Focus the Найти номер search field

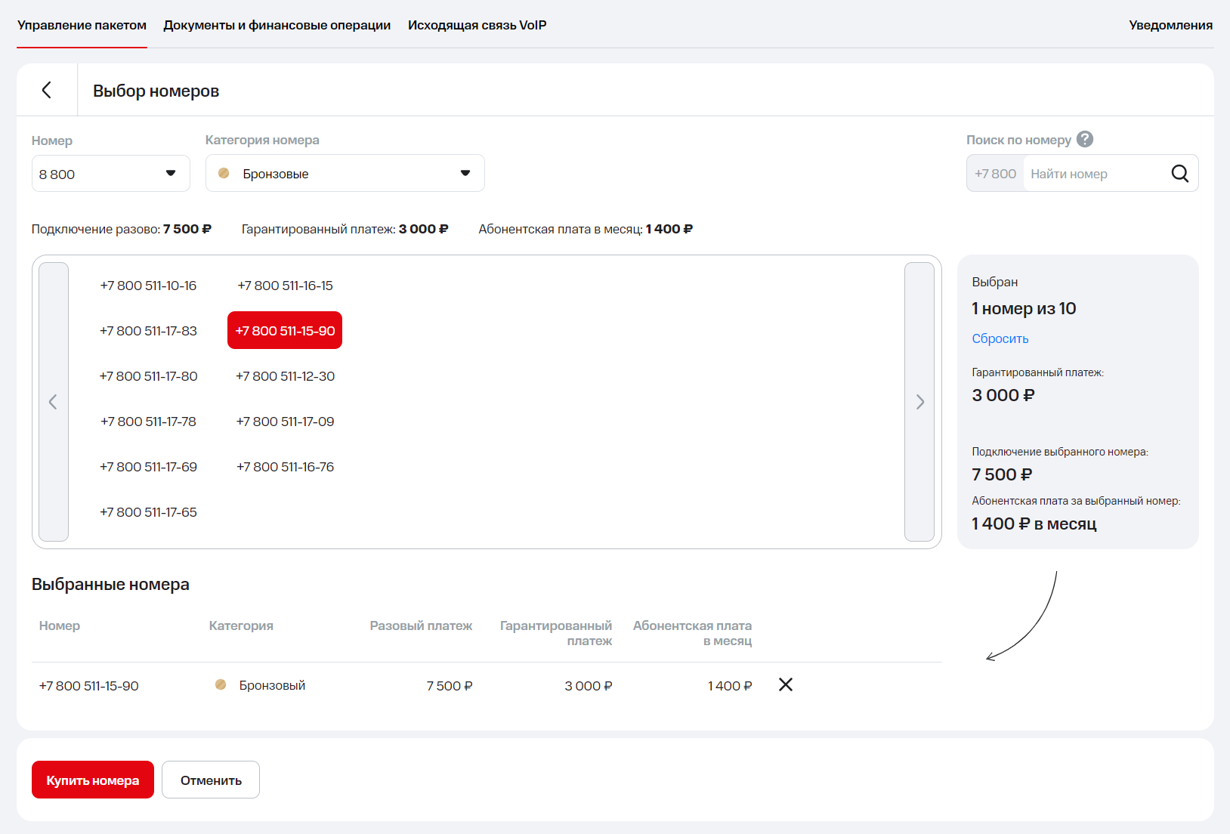click(x=1096, y=174)
